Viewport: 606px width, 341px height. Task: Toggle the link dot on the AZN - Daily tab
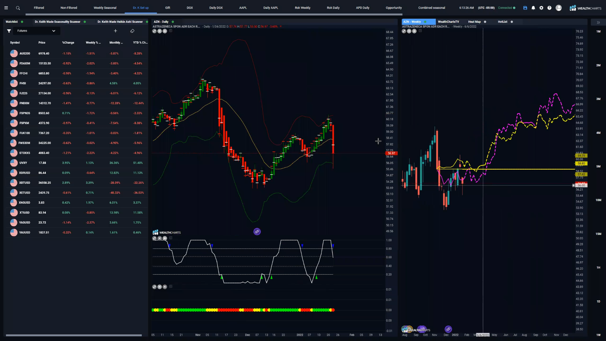[173, 22]
